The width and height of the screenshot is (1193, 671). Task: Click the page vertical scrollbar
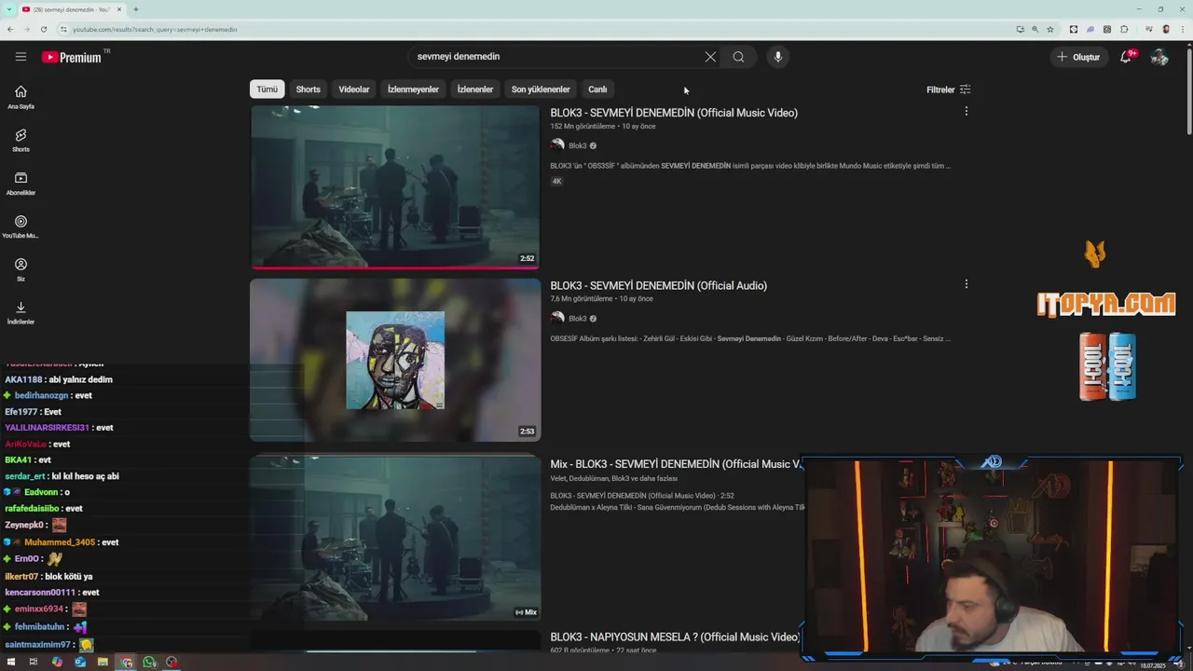[1188, 93]
